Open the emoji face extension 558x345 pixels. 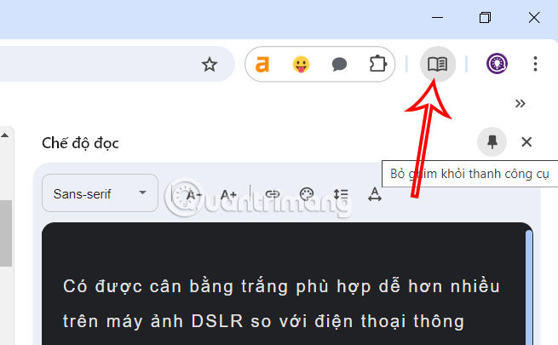pyautogui.click(x=301, y=65)
